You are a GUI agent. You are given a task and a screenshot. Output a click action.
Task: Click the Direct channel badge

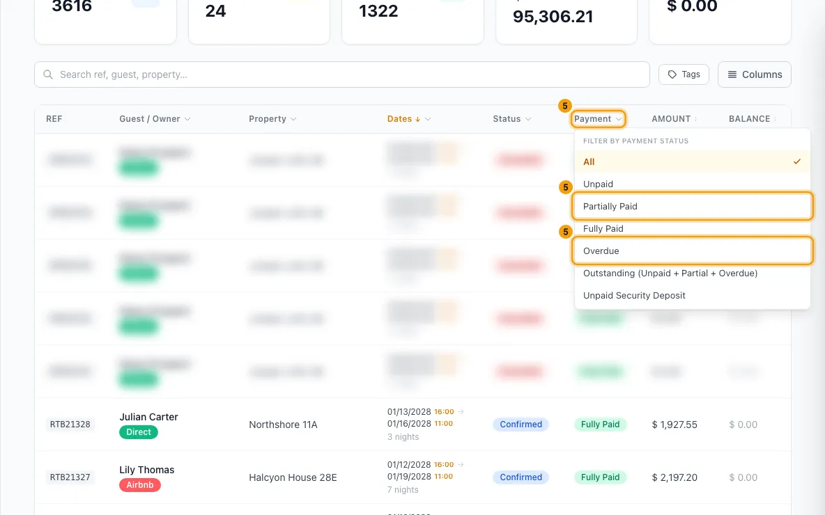pos(139,432)
